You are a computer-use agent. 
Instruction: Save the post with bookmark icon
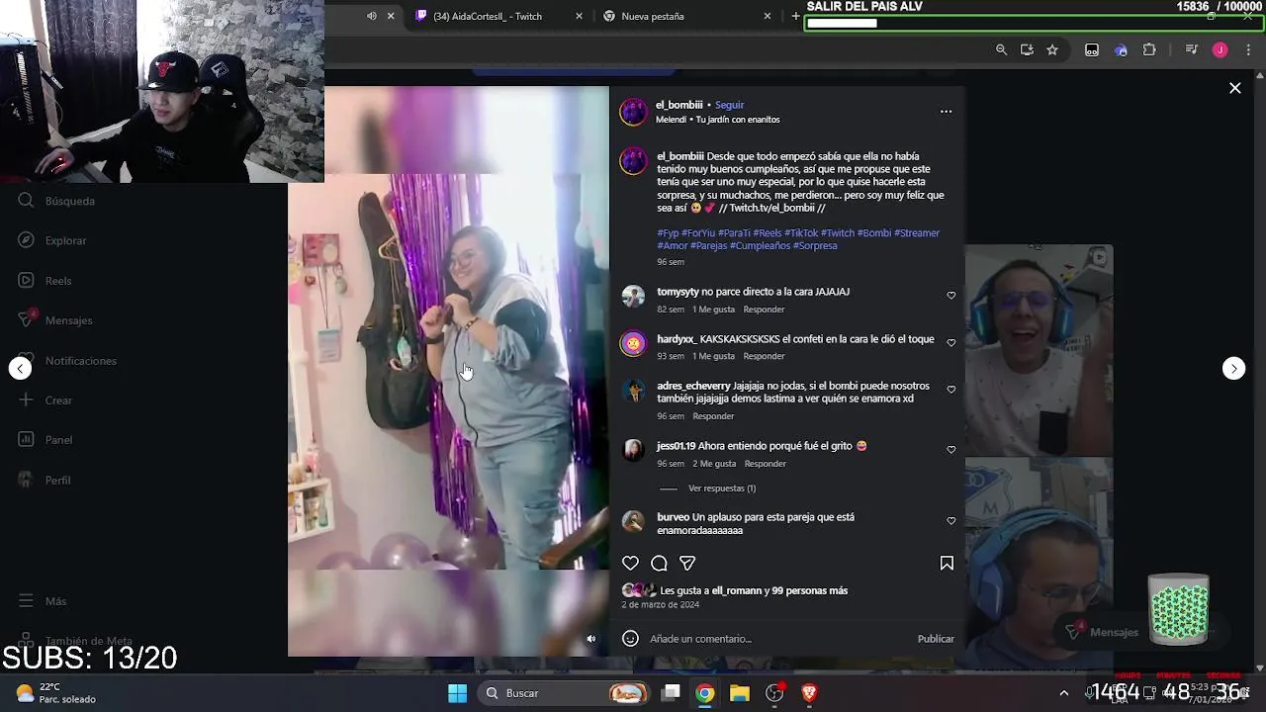click(947, 563)
